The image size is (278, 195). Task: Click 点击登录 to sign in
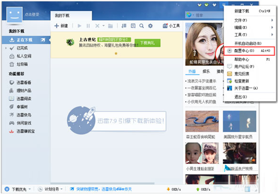tap(32, 14)
